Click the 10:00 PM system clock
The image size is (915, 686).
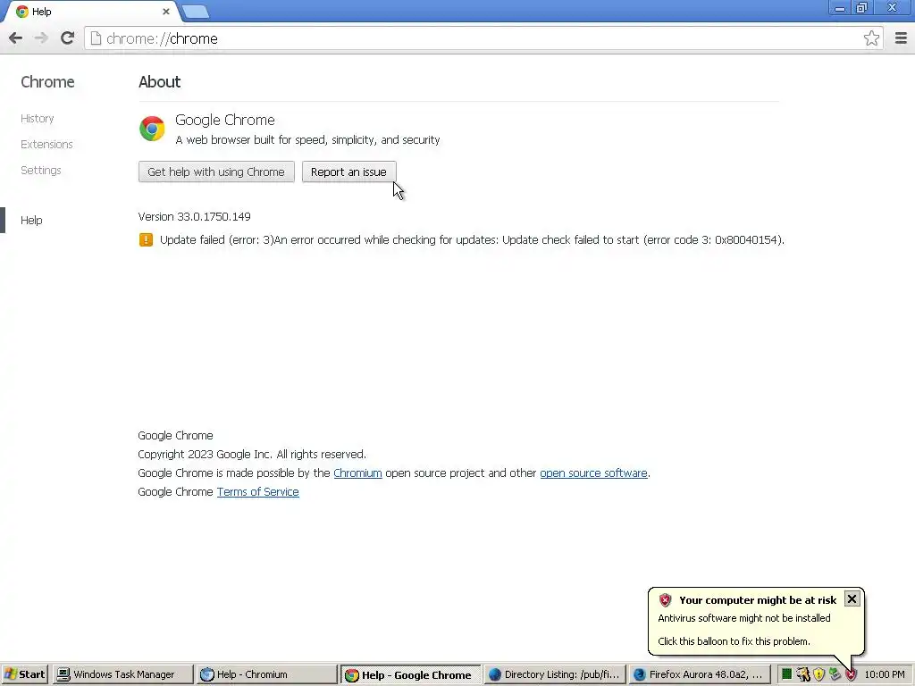885,674
